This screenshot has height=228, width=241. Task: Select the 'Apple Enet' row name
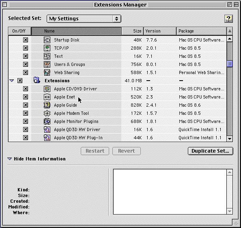[x=65, y=97]
